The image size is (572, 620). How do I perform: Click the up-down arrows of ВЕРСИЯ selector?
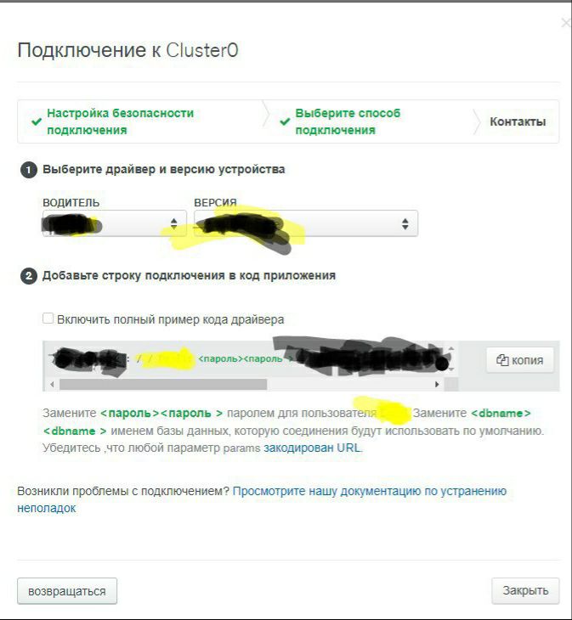click(x=405, y=224)
